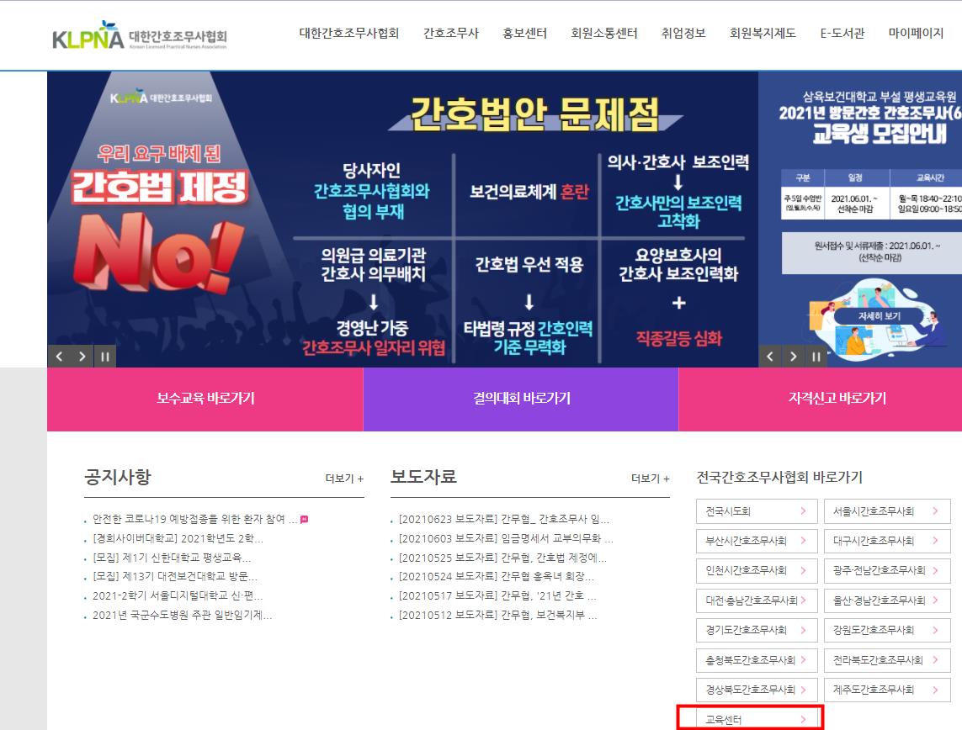This screenshot has width=962, height=730.
Task: Open 홍보센터 menu
Action: pos(524,33)
